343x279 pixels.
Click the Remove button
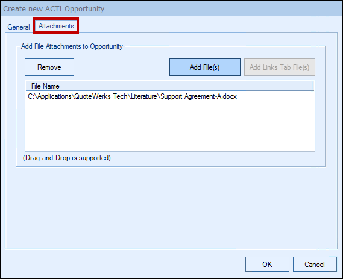(x=49, y=67)
